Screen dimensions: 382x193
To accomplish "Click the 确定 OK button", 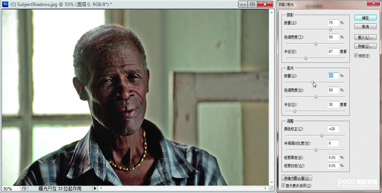I will point(365,18).
